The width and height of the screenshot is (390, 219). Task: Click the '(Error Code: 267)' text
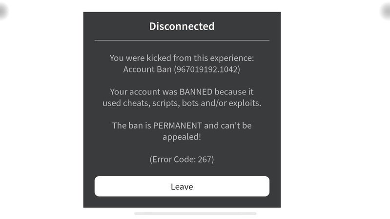tap(182, 159)
